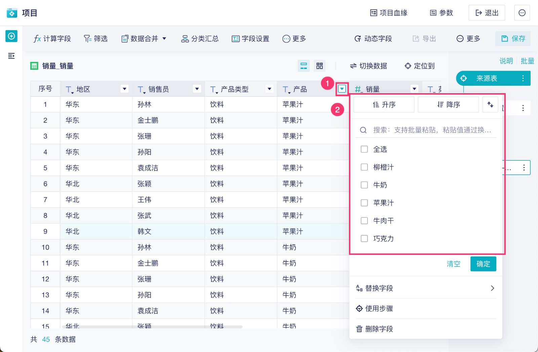The width and height of the screenshot is (538, 352).
Task: Click the 退出 exit button
Action: click(487, 13)
